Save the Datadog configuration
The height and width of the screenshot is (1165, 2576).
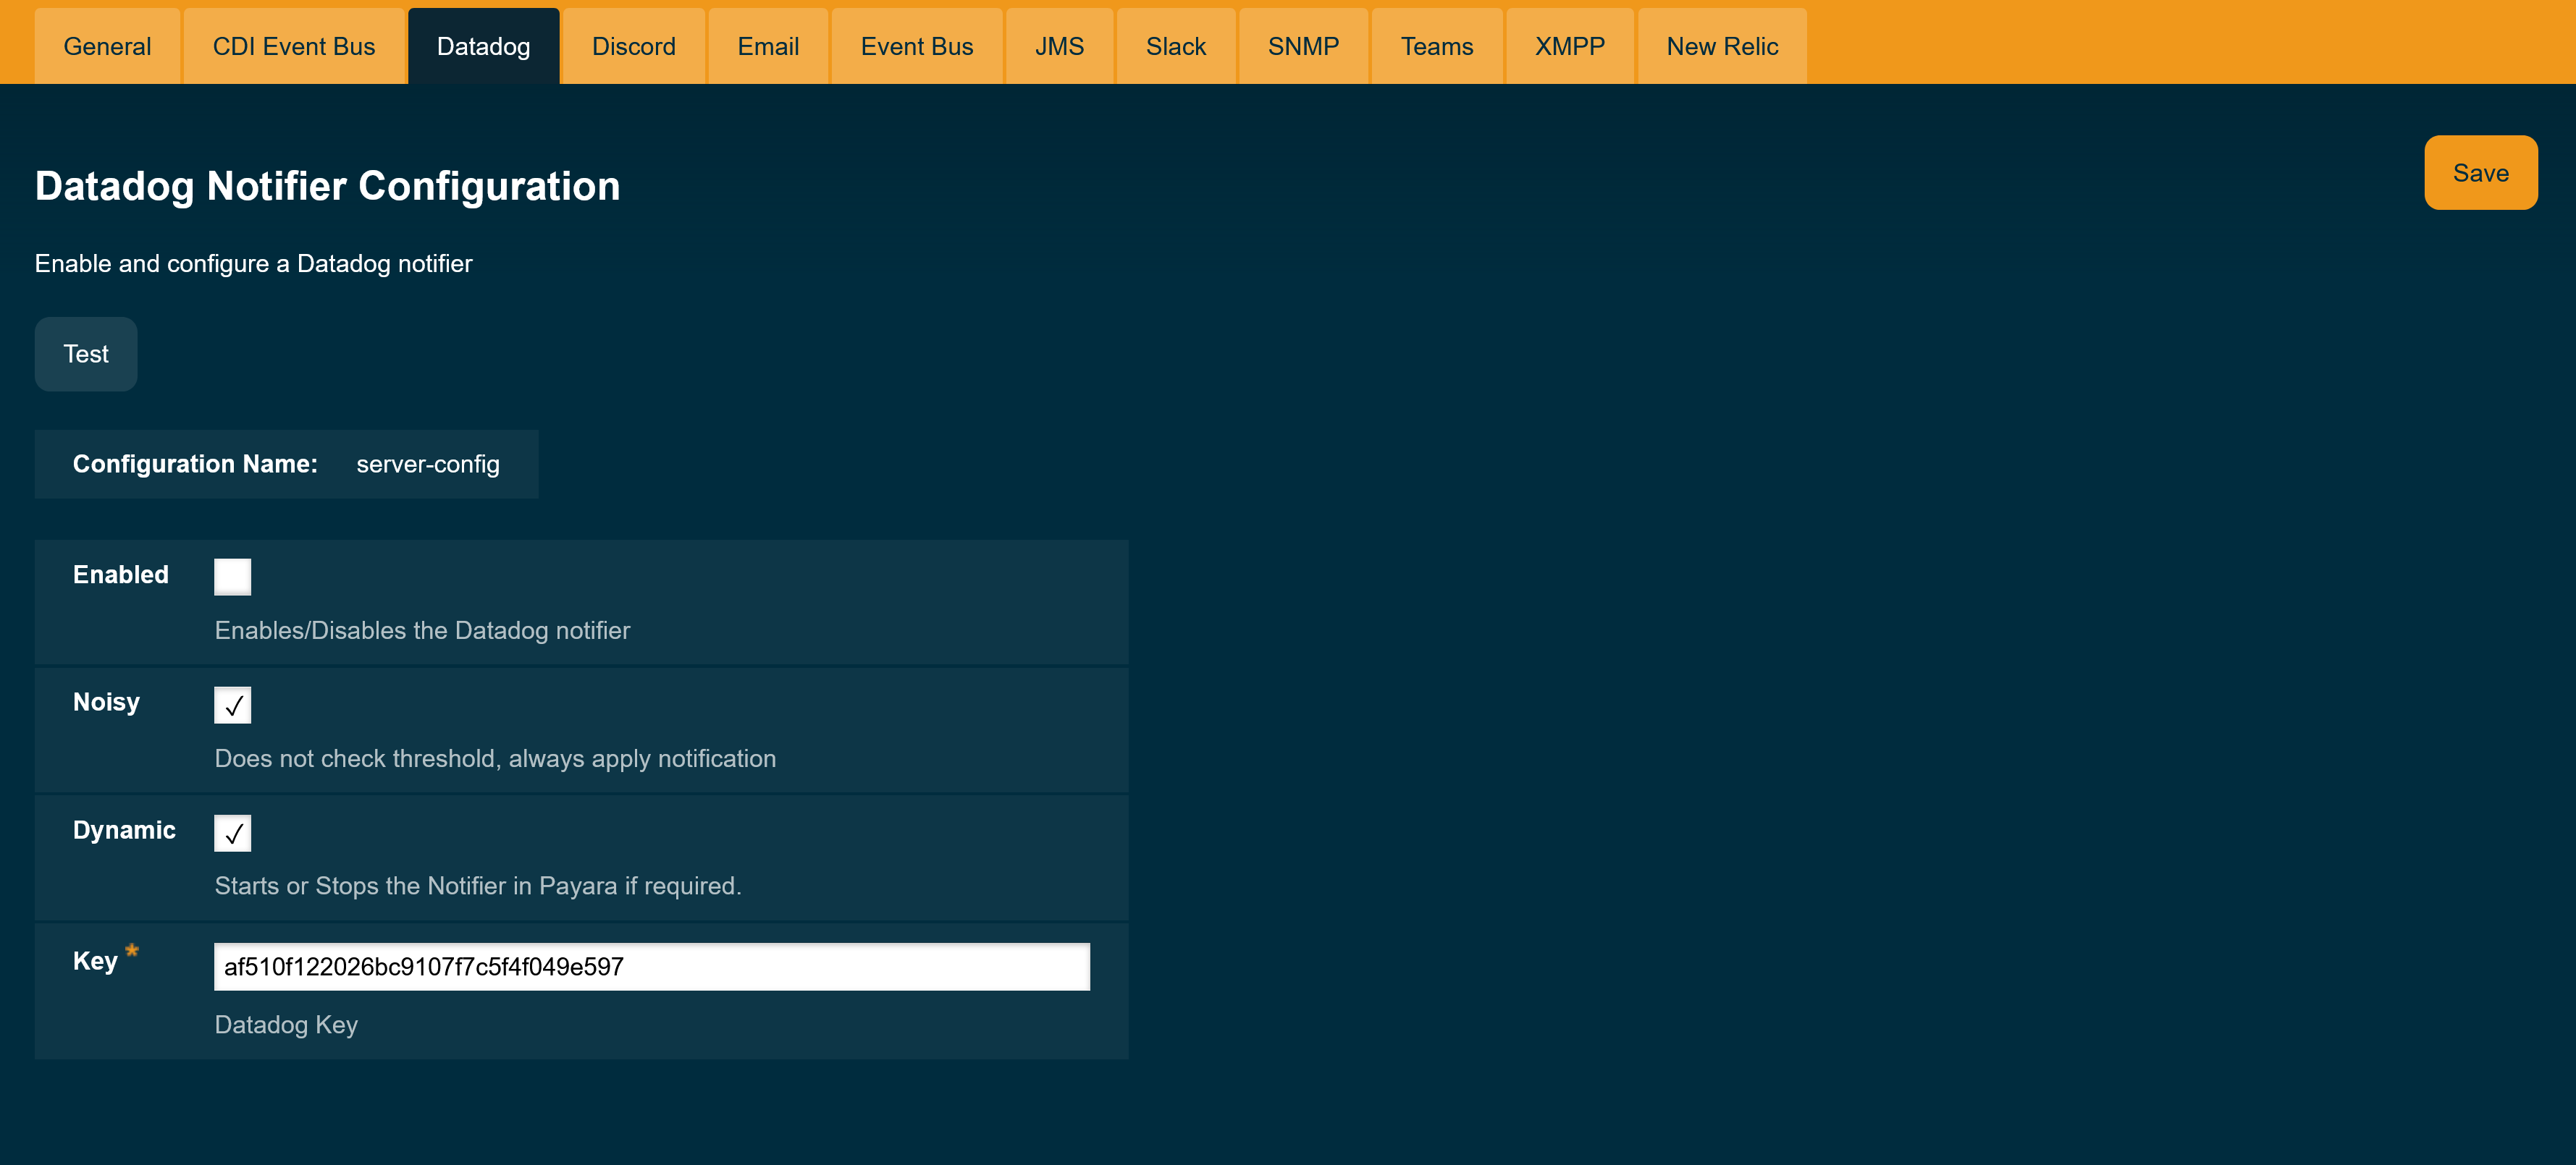coord(2480,171)
